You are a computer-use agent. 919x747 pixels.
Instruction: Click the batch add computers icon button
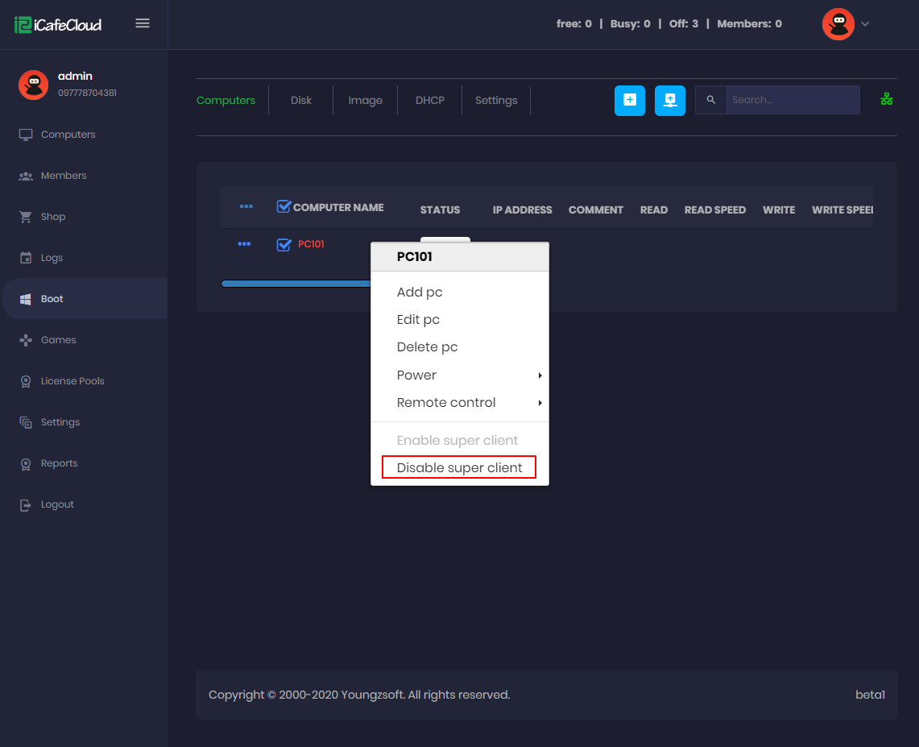[x=669, y=101]
